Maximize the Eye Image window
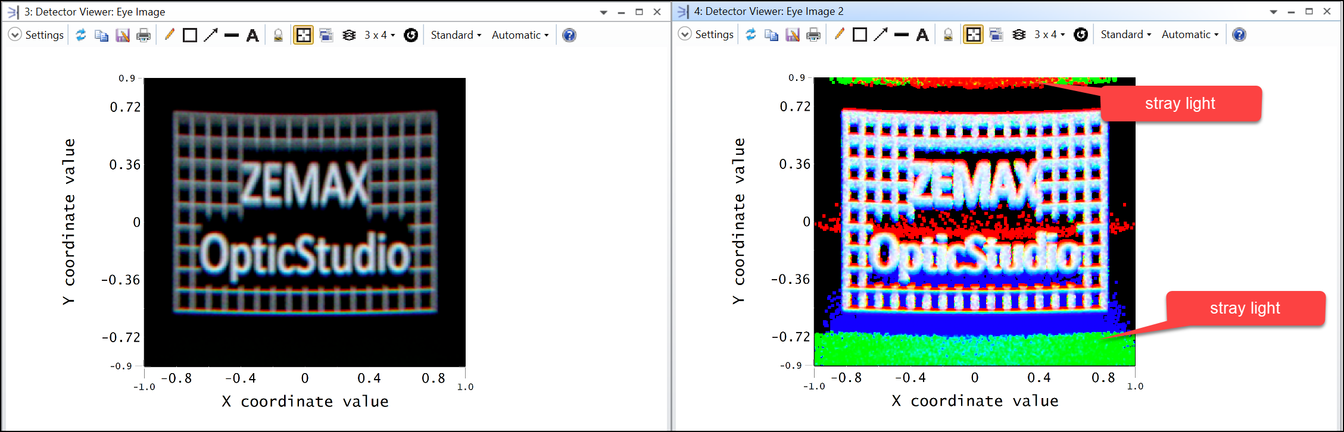The image size is (1344, 432). pos(639,12)
